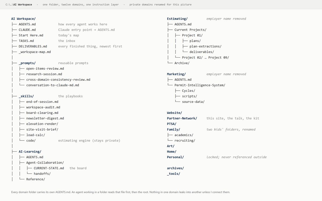Open _workspace-map.md file
Screen dimensions: 322x201
pyautogui.click(x=35, y=52)
